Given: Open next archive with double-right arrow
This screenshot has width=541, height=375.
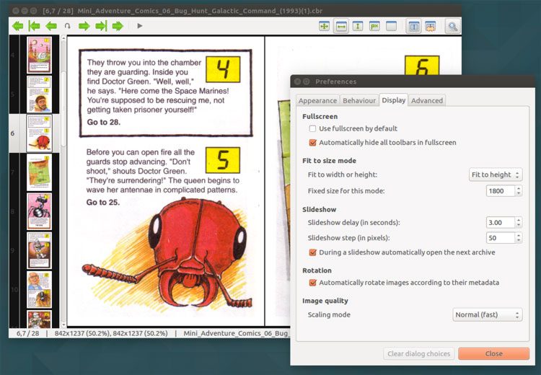Looking at the screenshot, I should pos(118,26).
